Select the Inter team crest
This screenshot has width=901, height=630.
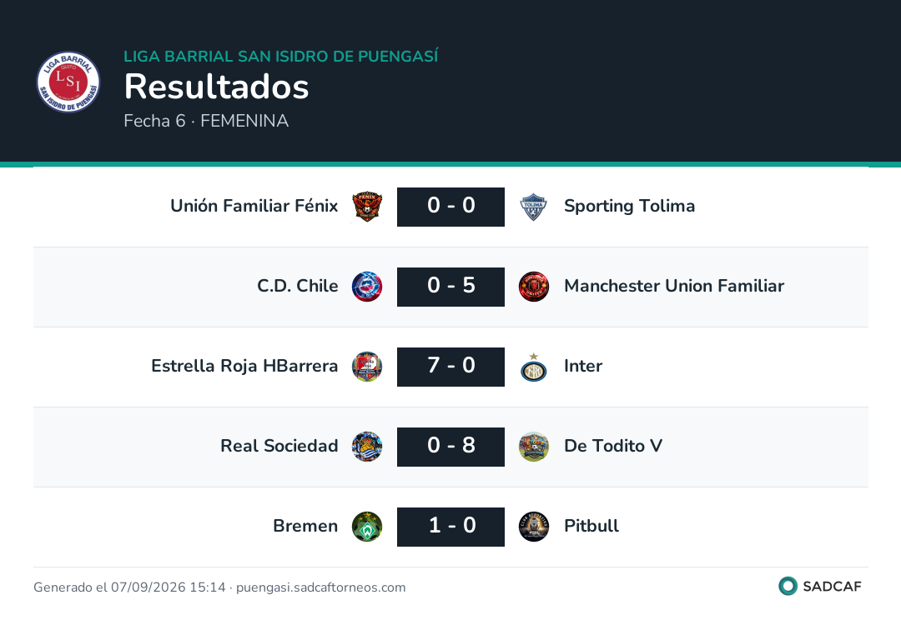click(x=534, y=367)
